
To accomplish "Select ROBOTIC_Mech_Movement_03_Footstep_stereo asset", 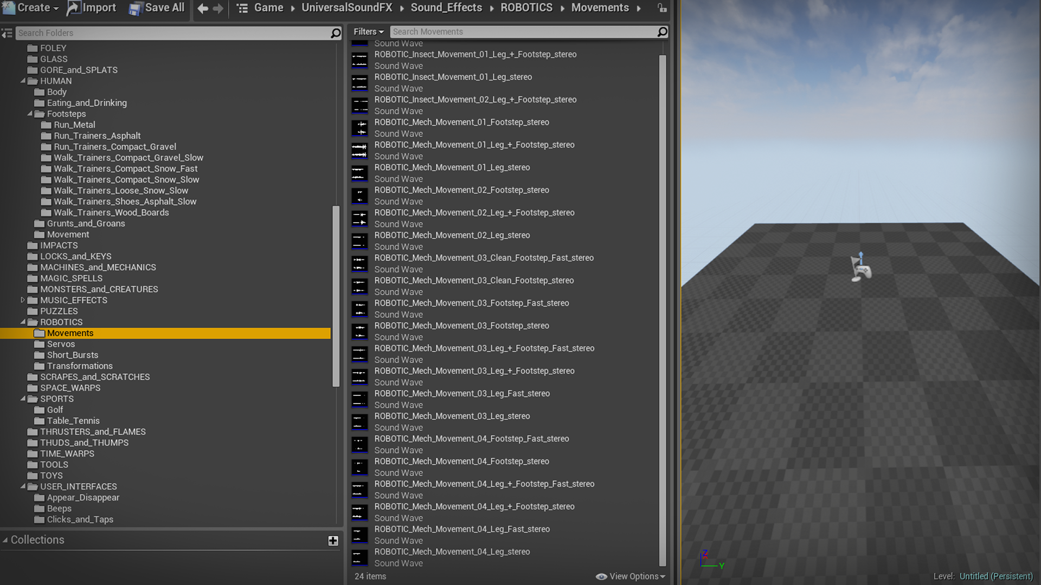I will [462, 326].
